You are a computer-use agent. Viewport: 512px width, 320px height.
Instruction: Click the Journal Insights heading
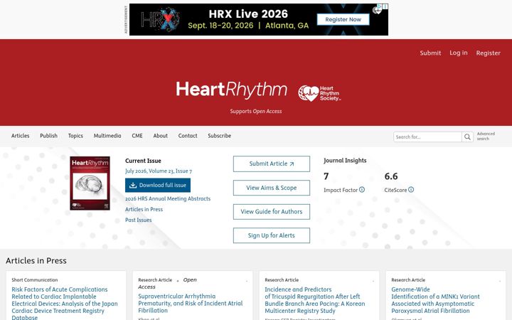tap(345, 160)
